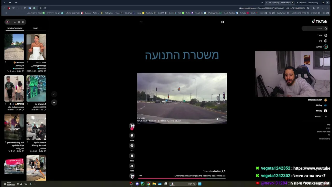The image size is (332, 187).
Task: Open the profile avatar in left pill
Action: click(x=8, y=22)
